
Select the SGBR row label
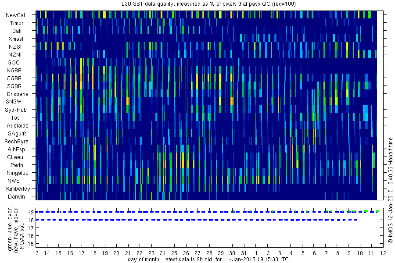pyautogui.click(x=14, y=86)
